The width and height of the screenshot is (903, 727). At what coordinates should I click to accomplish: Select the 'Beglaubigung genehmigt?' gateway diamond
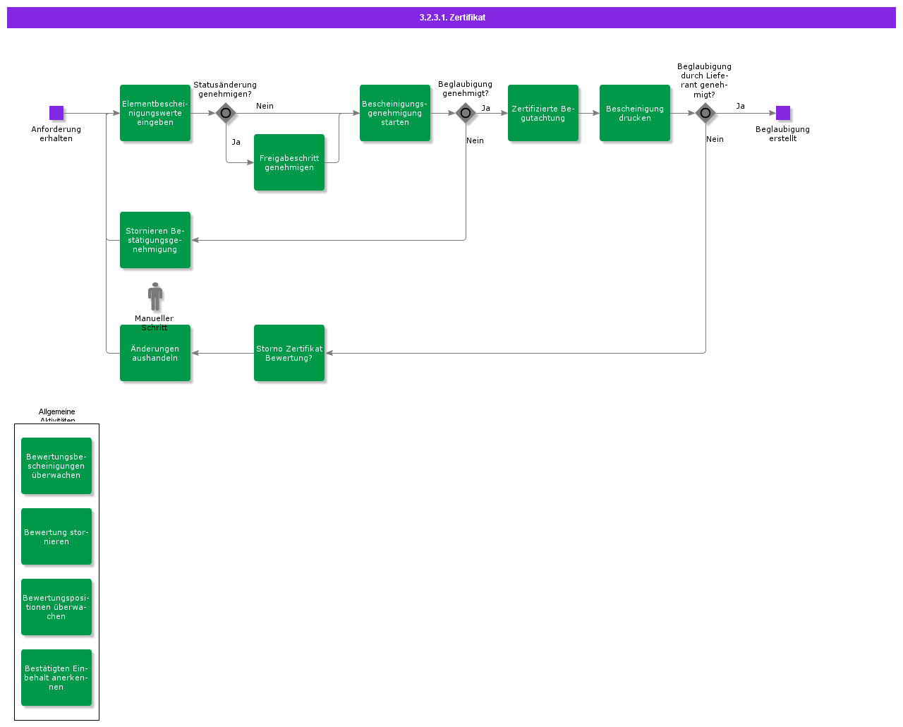tap(466, 113)
